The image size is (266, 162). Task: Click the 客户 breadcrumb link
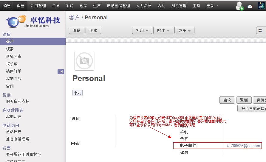point(74,18)
